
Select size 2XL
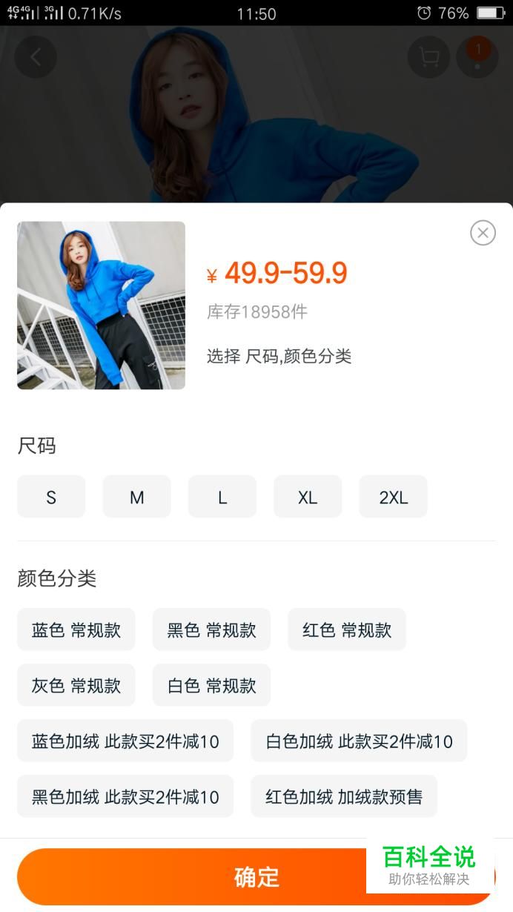click(x=394, y=497)
